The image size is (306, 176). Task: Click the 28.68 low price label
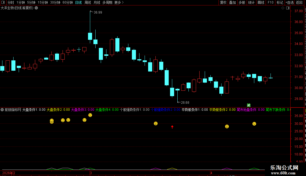(185, 102)
